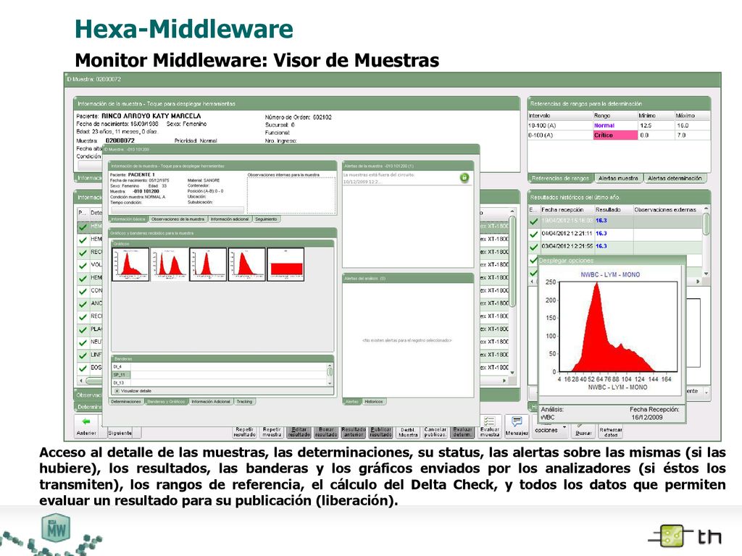Viewport: 742px width, 556px height.
Task: Select the Observaciones de la muestra tab
Action: pos(178,219)
